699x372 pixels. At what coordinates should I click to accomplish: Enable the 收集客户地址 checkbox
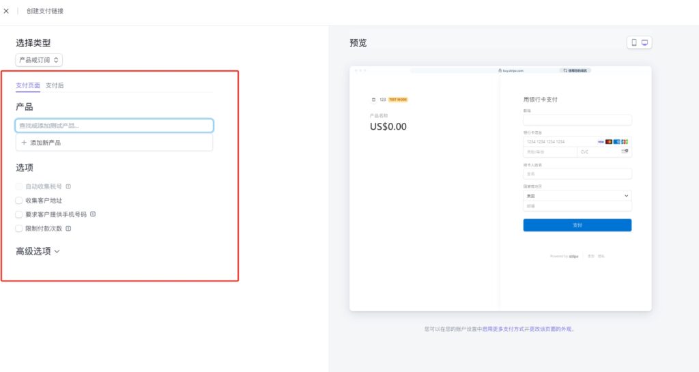tap(18, 201)
